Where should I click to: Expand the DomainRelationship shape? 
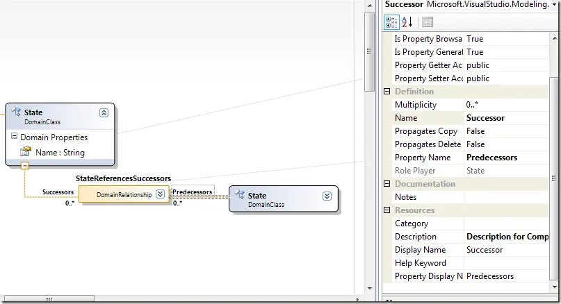click(161, 194)
